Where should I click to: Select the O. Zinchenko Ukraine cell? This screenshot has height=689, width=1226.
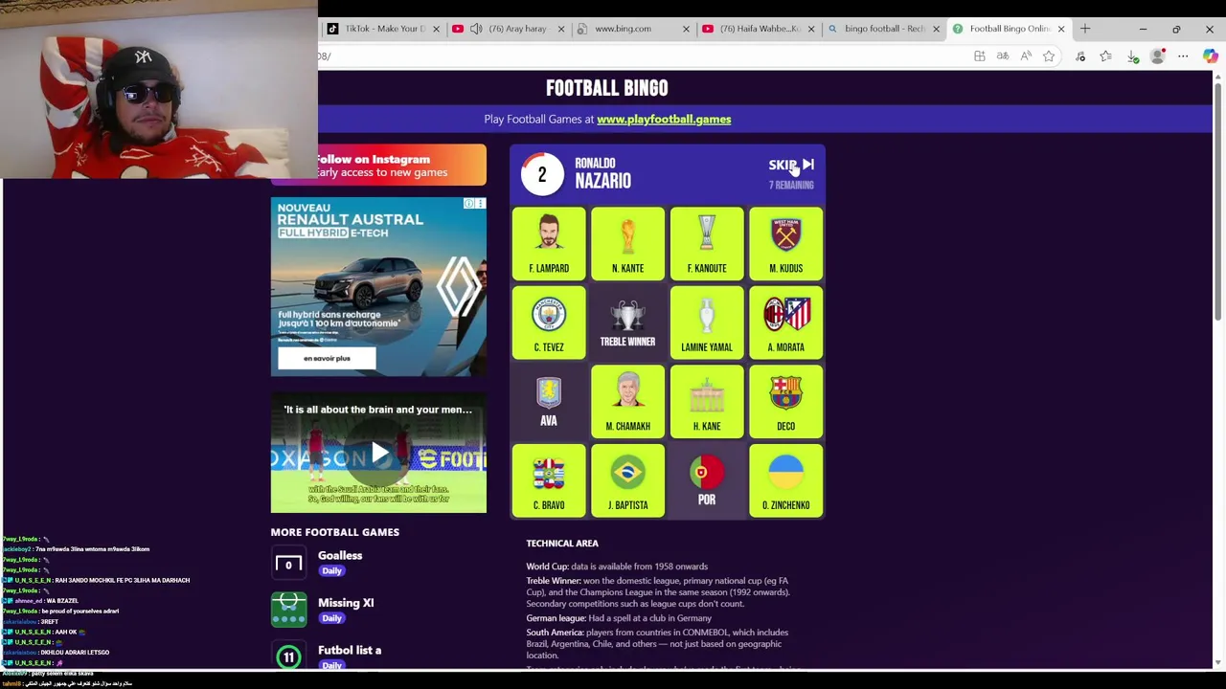785,481
